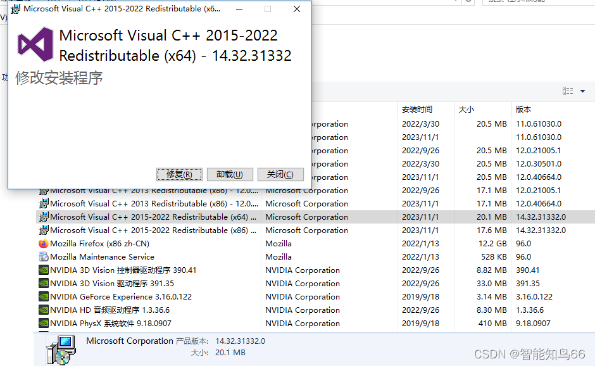Click NVIDIA Corporation publisher in the PhysX row
Screen dimensions: 595x366
(303, 323)
